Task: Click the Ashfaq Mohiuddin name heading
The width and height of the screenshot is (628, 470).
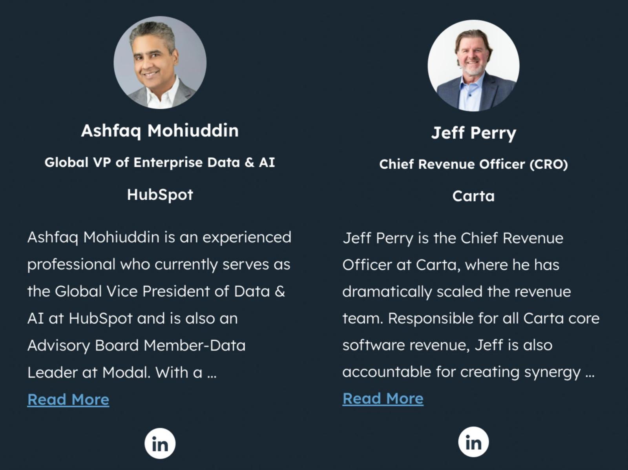Action: (x=160, y=131)
